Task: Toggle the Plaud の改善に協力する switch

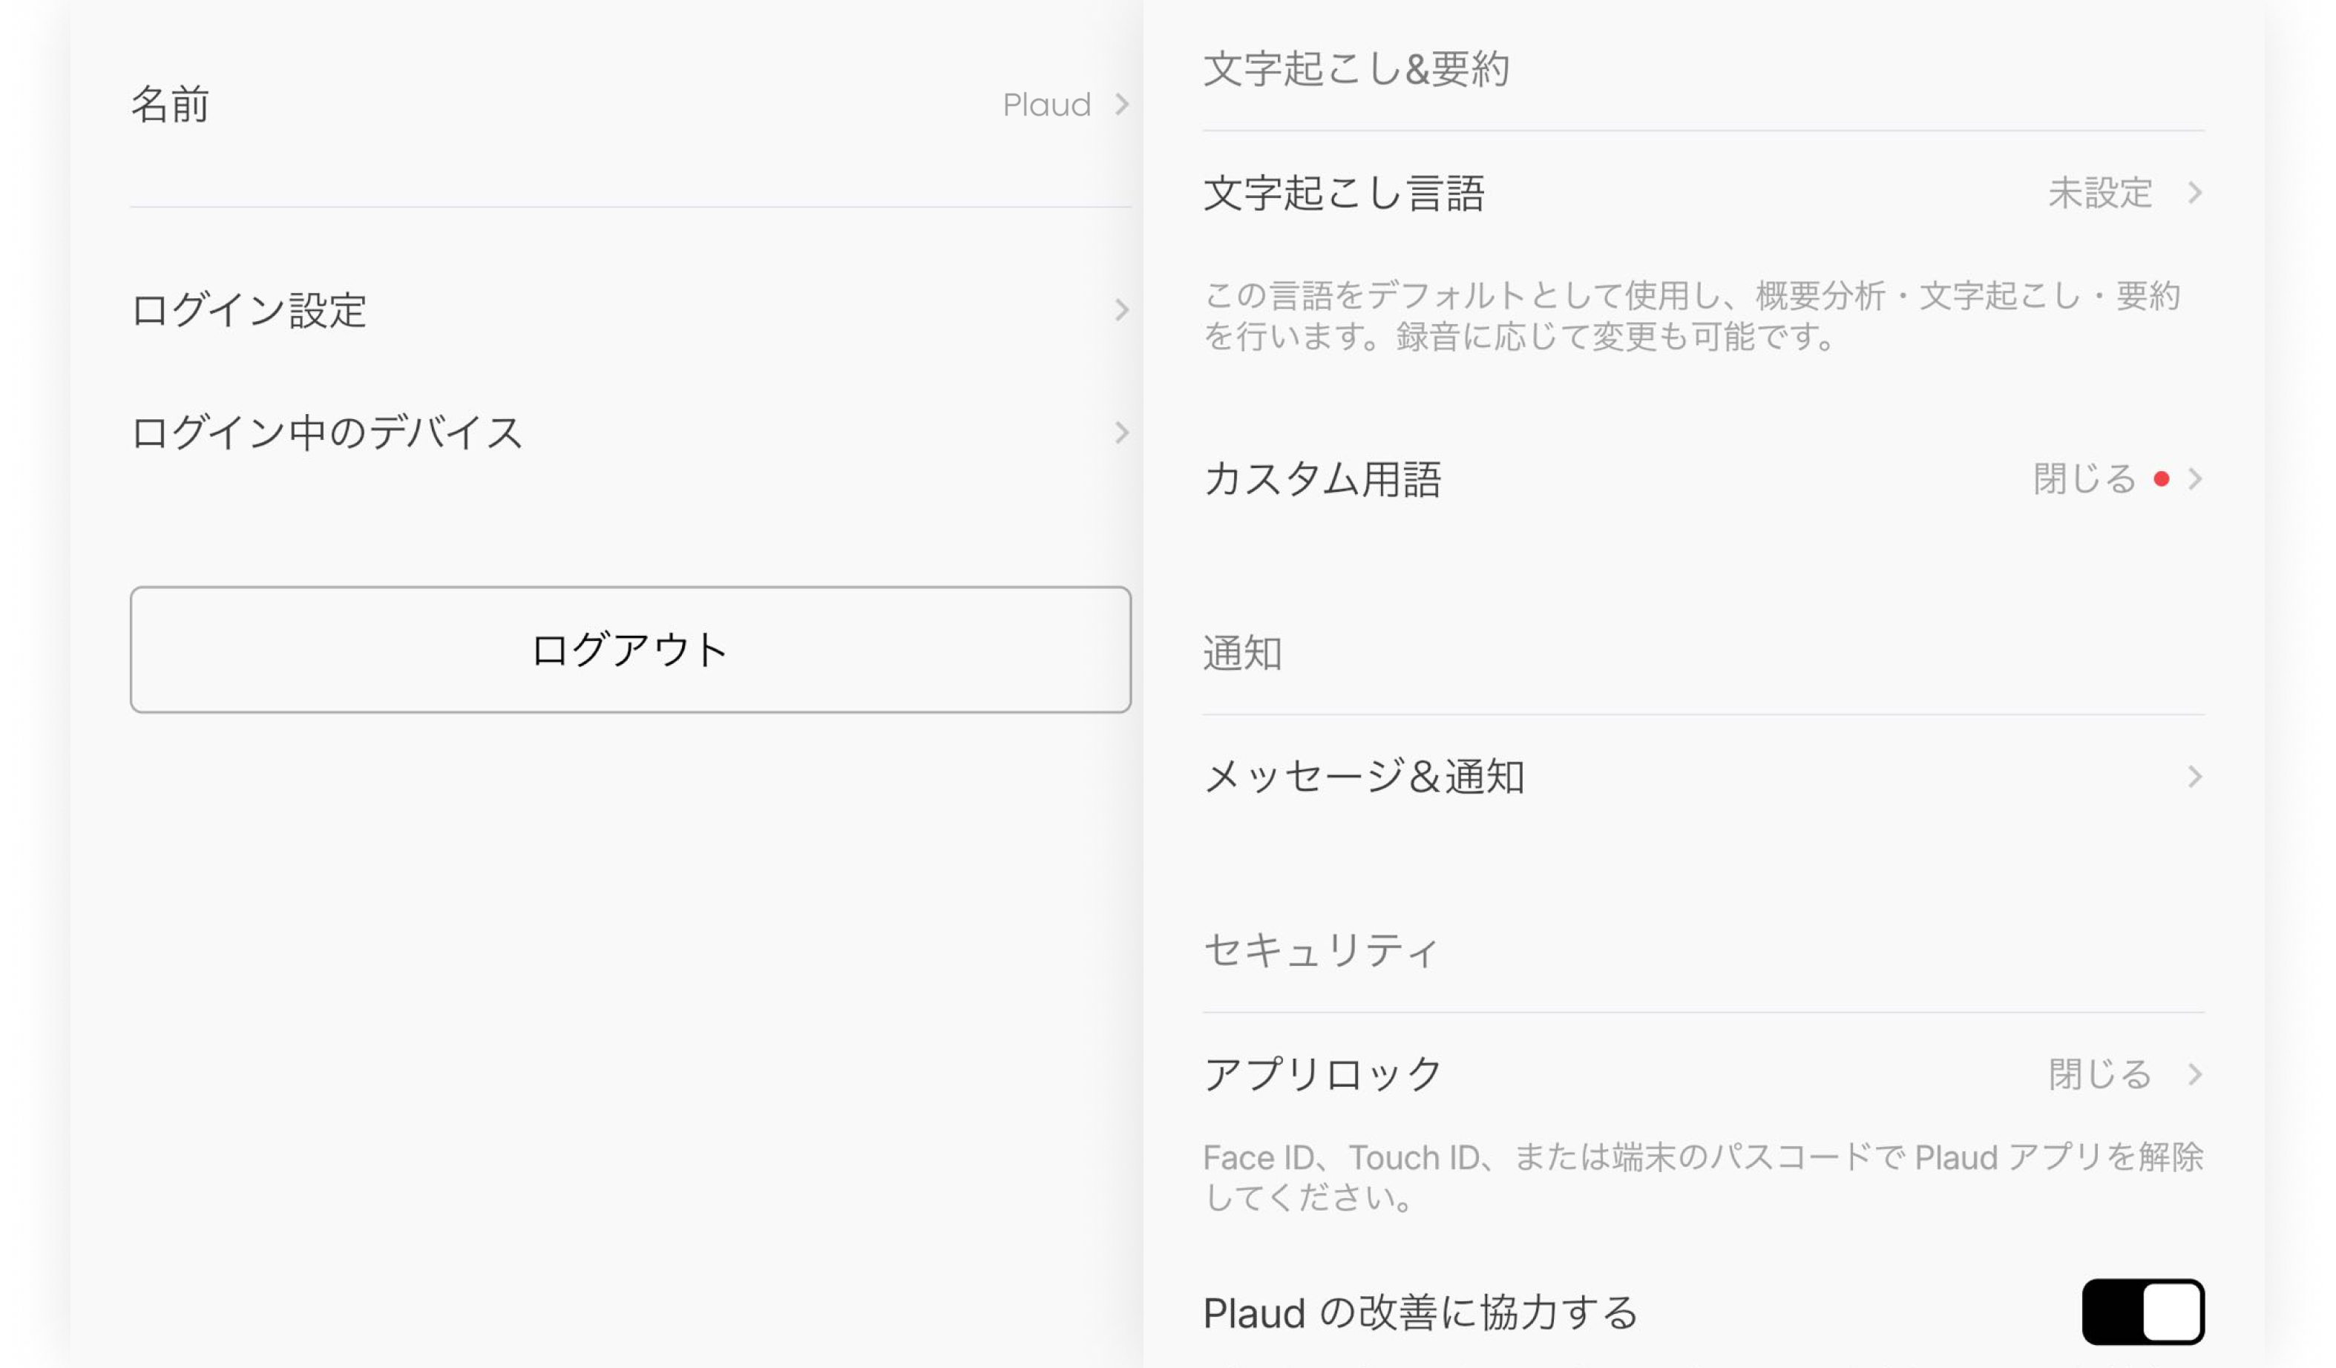Action: [2142, 1312]
